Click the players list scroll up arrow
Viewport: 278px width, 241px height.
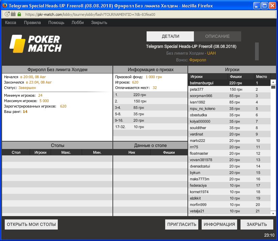273,82
